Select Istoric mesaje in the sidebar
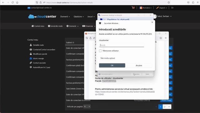The height and width of the screenshot is (113, 200). [x=37, y=58]
